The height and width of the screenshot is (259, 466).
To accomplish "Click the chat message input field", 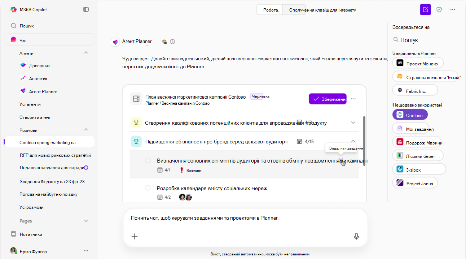I will click(x=245, y=218).
